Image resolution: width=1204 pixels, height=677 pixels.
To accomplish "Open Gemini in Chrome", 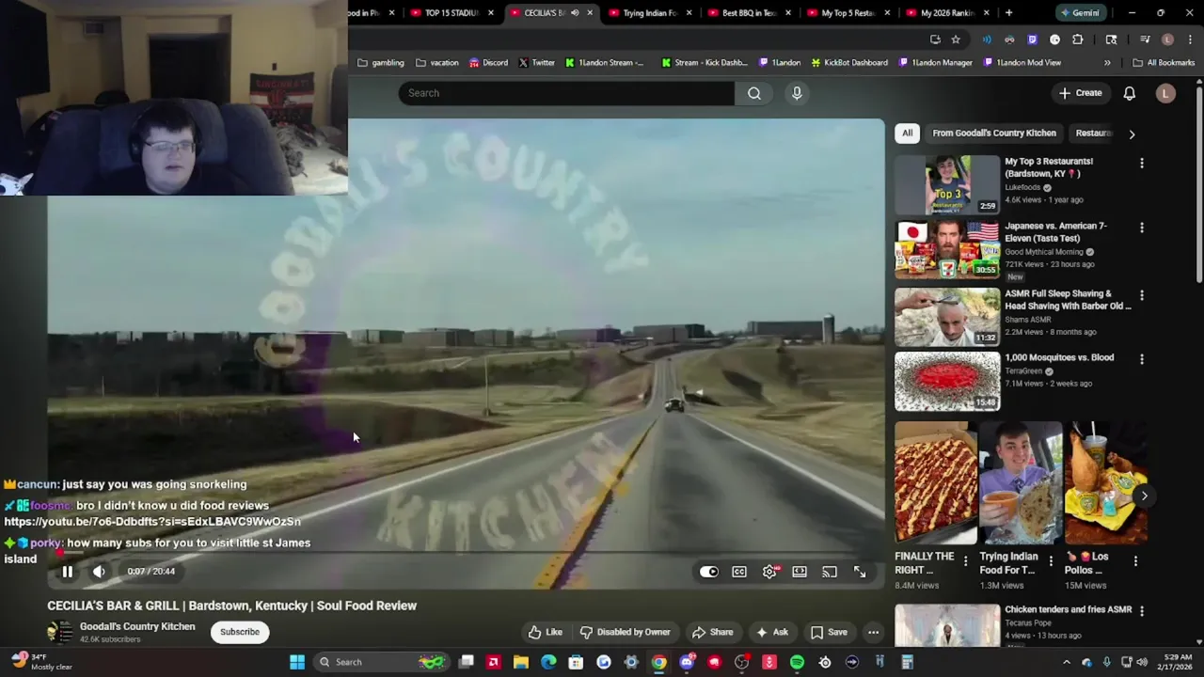I will pyautogui.click(x=1079, y=13).
